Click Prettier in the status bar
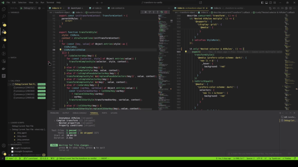The image size is (298, 167). pos(287,158)
